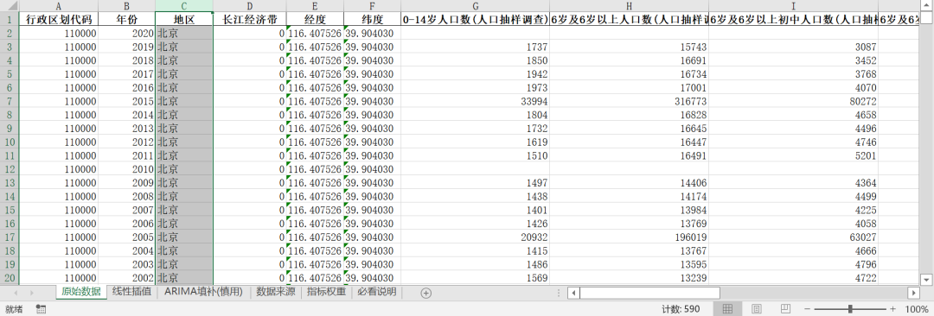Switch to the 数据来源 sheet tab
934x316 pixels.
(x=276, y=292)
